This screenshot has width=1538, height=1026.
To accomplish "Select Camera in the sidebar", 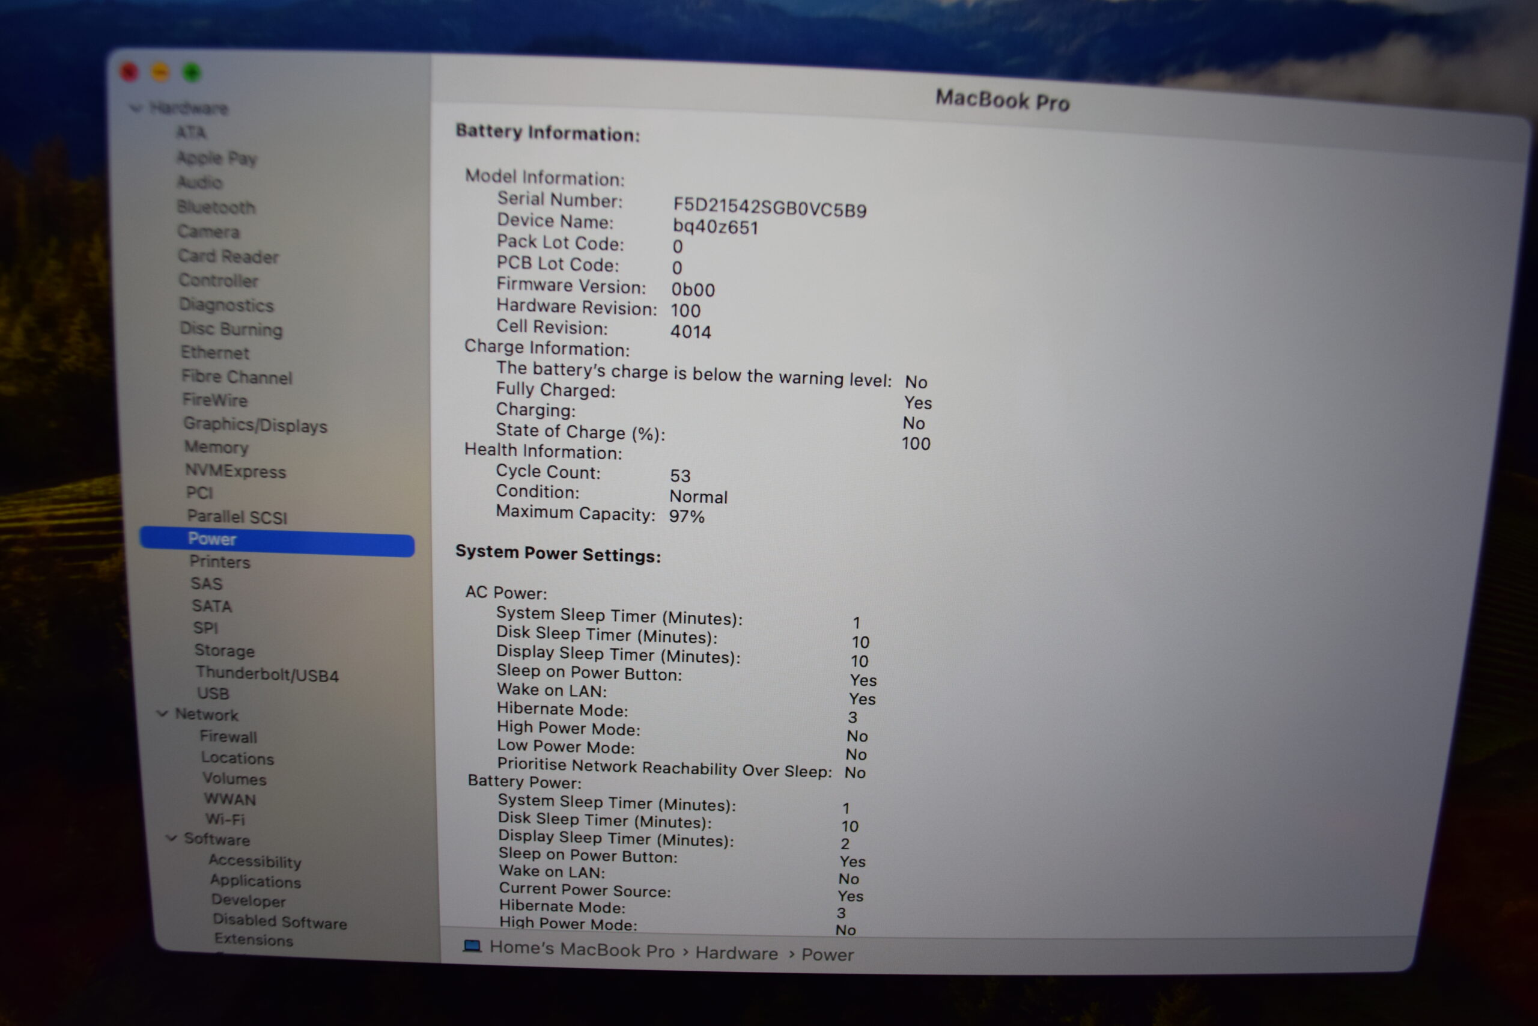I will coord(209,231).
